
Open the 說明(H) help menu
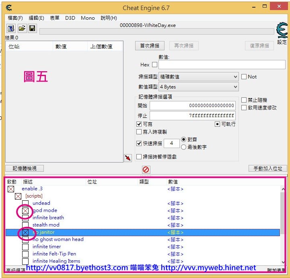coord(109,18)
